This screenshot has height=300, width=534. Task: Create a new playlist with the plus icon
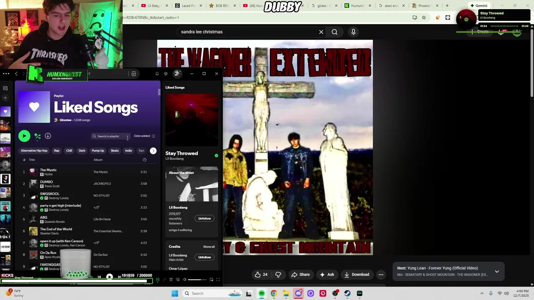(5, 98)
